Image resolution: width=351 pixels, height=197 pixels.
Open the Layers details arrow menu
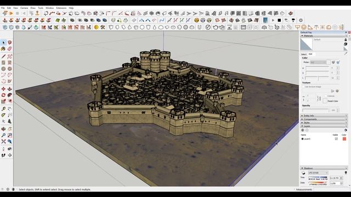346,130
